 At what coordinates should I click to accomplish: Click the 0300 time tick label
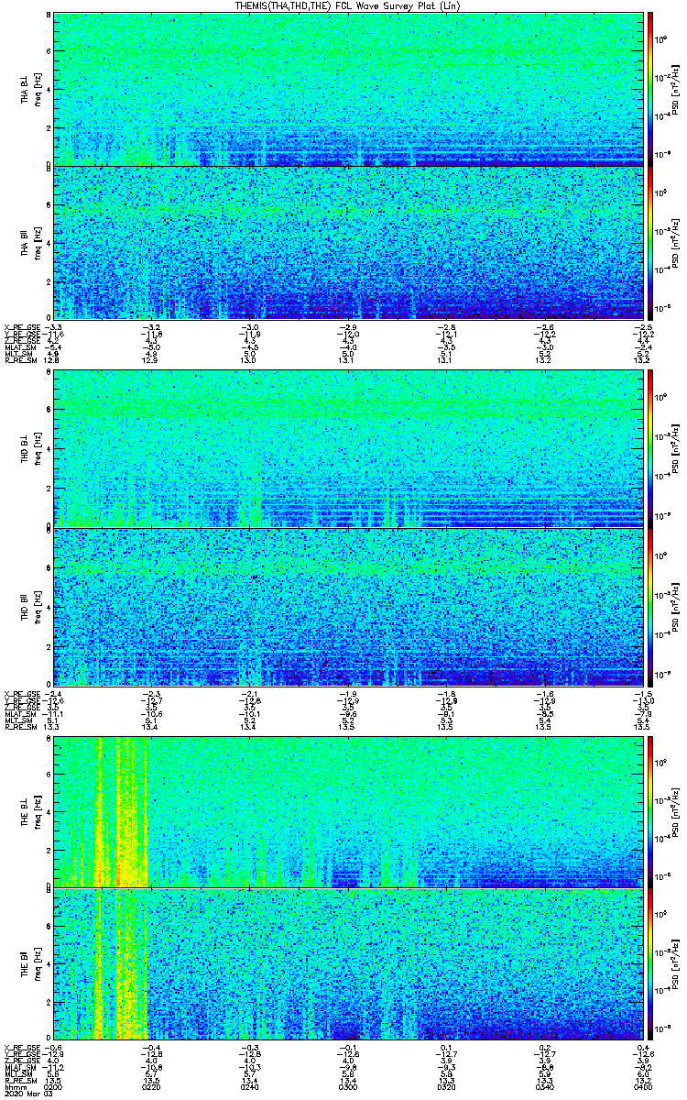pos(348,1087)
